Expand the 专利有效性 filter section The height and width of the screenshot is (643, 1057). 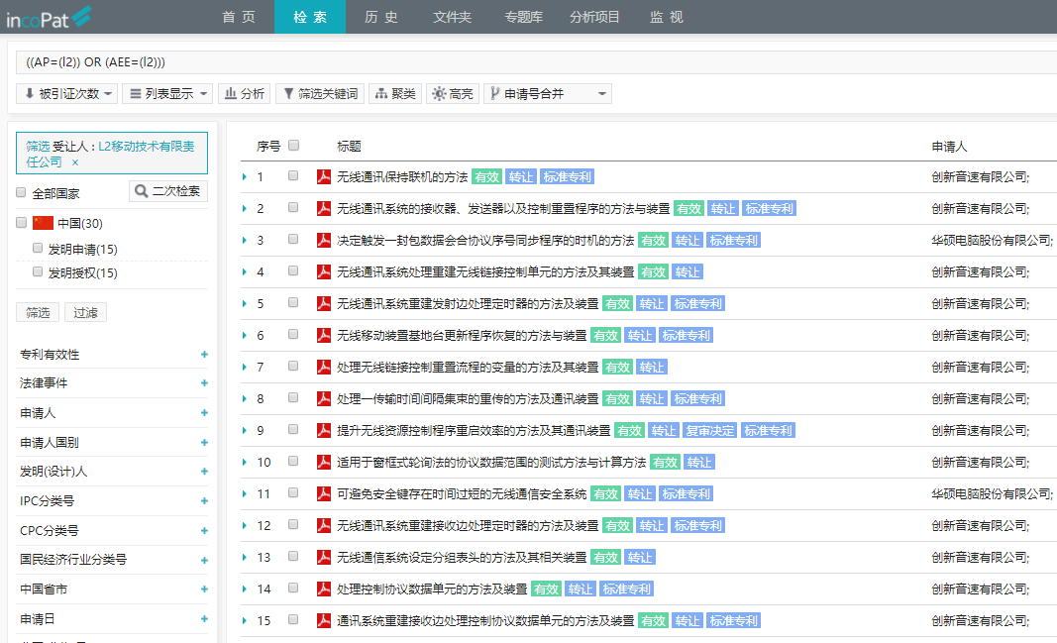coord(204,354)
